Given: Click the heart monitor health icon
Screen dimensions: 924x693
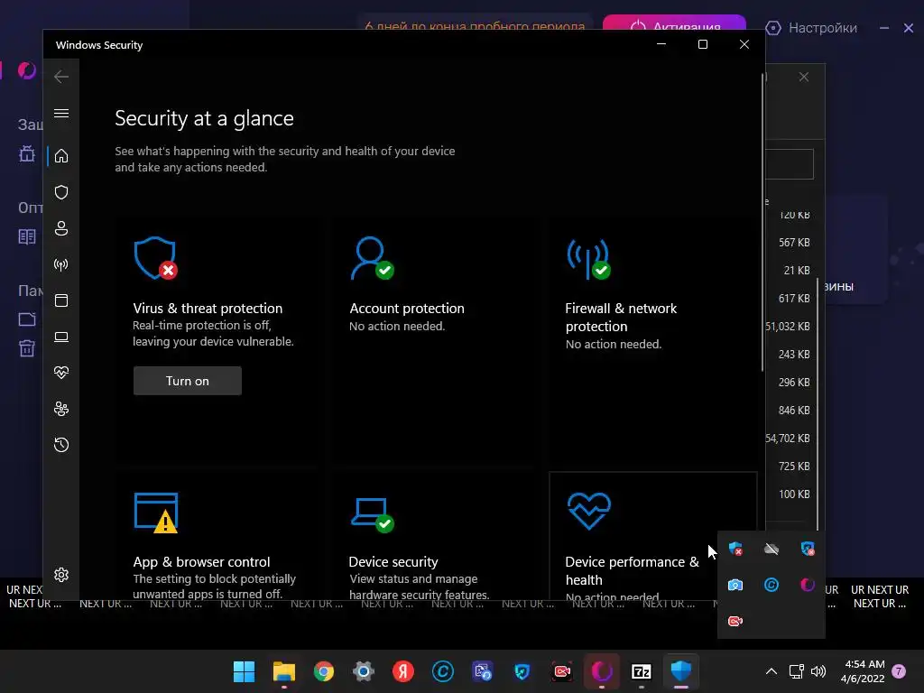Looking at the screenshot, I should pos(588,511).
